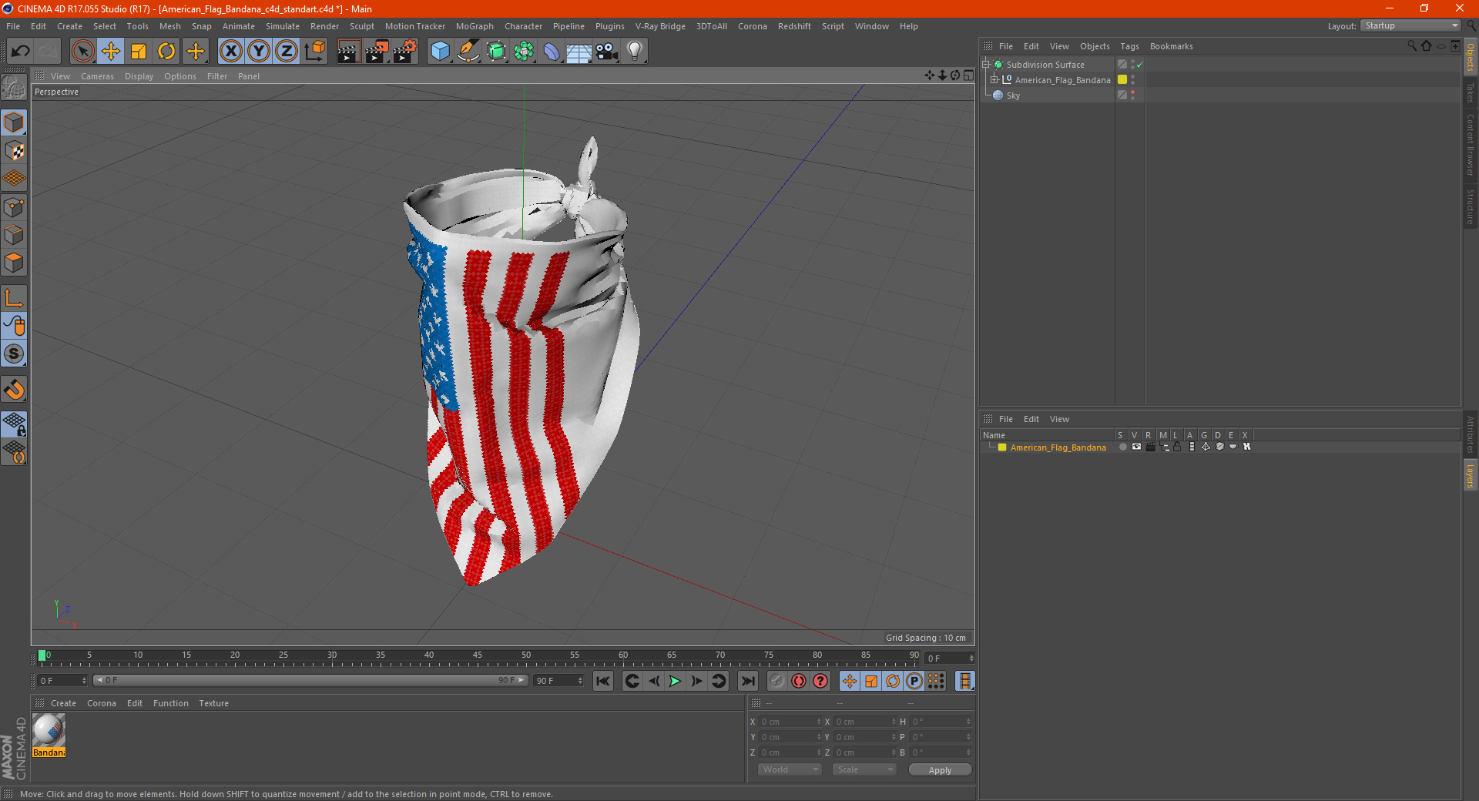Toggle X axis lock
Viewport: 1479px width, 801px height.
(230, 52)
